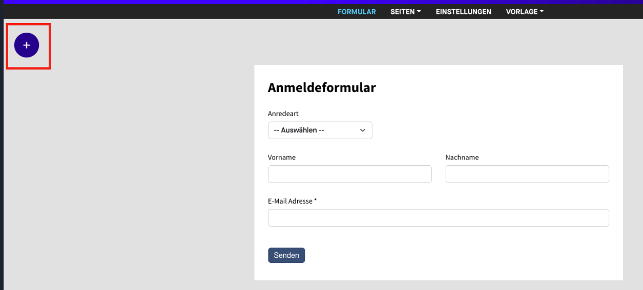Open the Anredeart '-- Auswählen --' dropdown
This screenshot has height=290, width=643.
click(320, 130)
